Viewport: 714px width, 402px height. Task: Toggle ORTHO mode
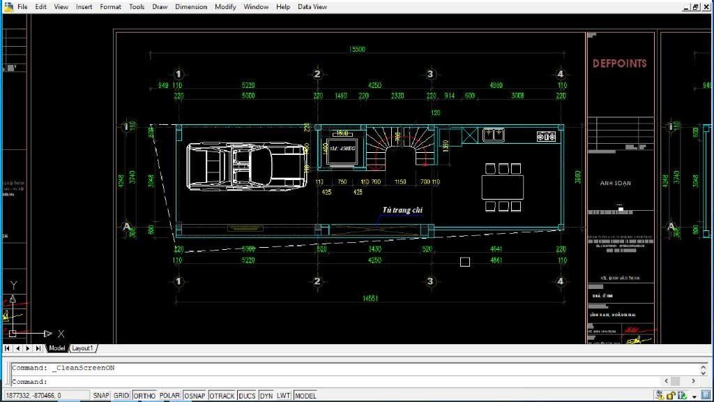point(145,395)
